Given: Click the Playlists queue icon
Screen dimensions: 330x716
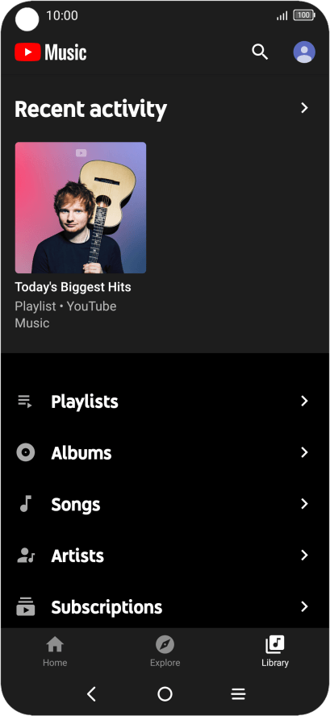Looking at the screenshot, I should 25,402.
